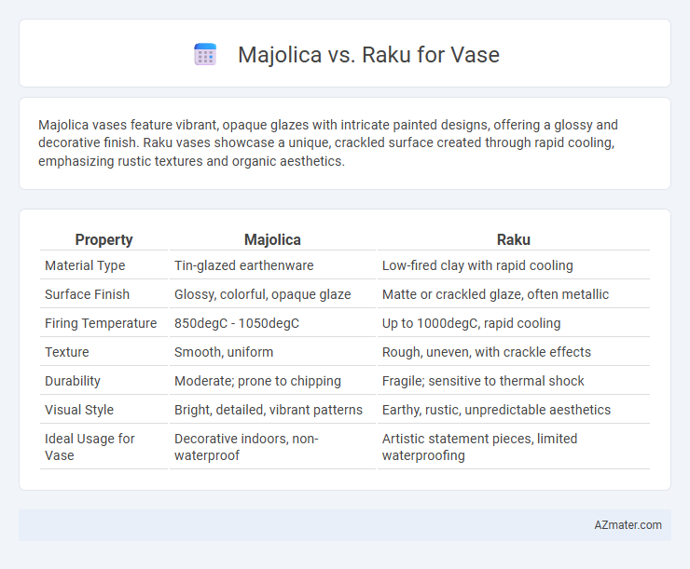Viewport: 690px width, 569px height.
Task: Click the Majolica column header
Action: (272, 240)
